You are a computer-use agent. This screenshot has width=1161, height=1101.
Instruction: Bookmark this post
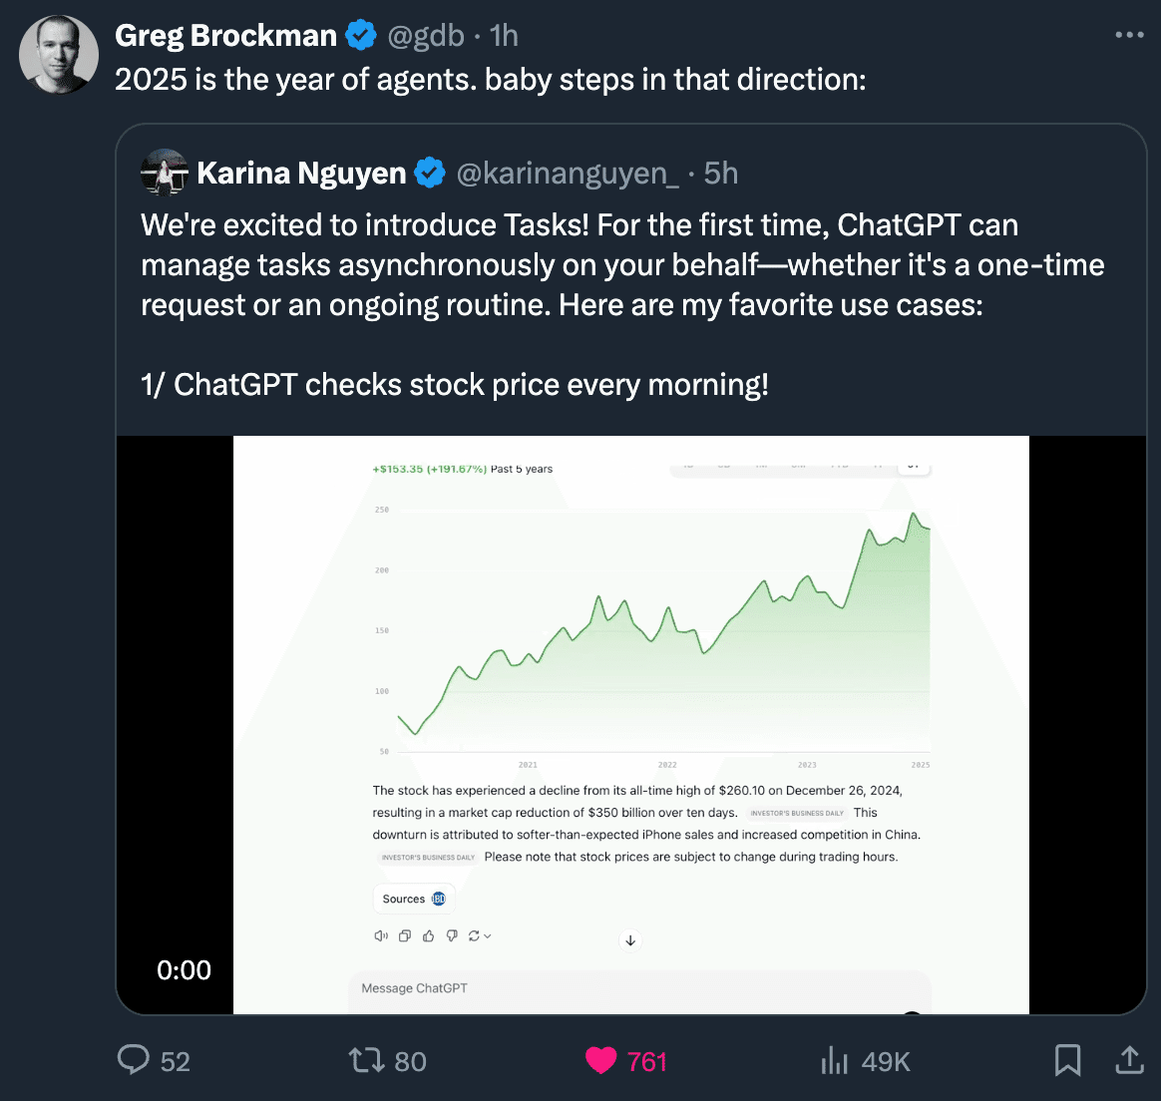pos(1067,1060)
